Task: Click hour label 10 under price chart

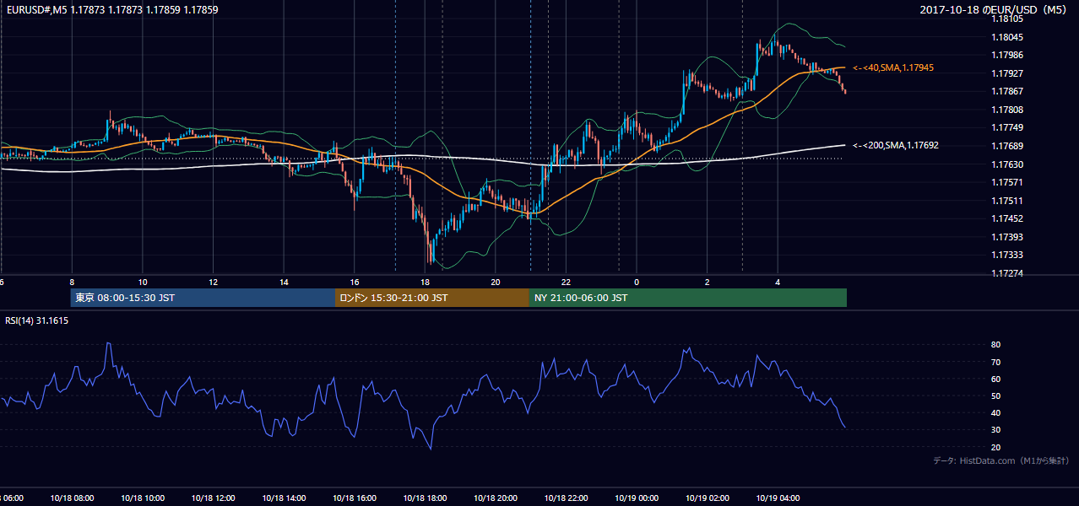Action: [143, 283]
